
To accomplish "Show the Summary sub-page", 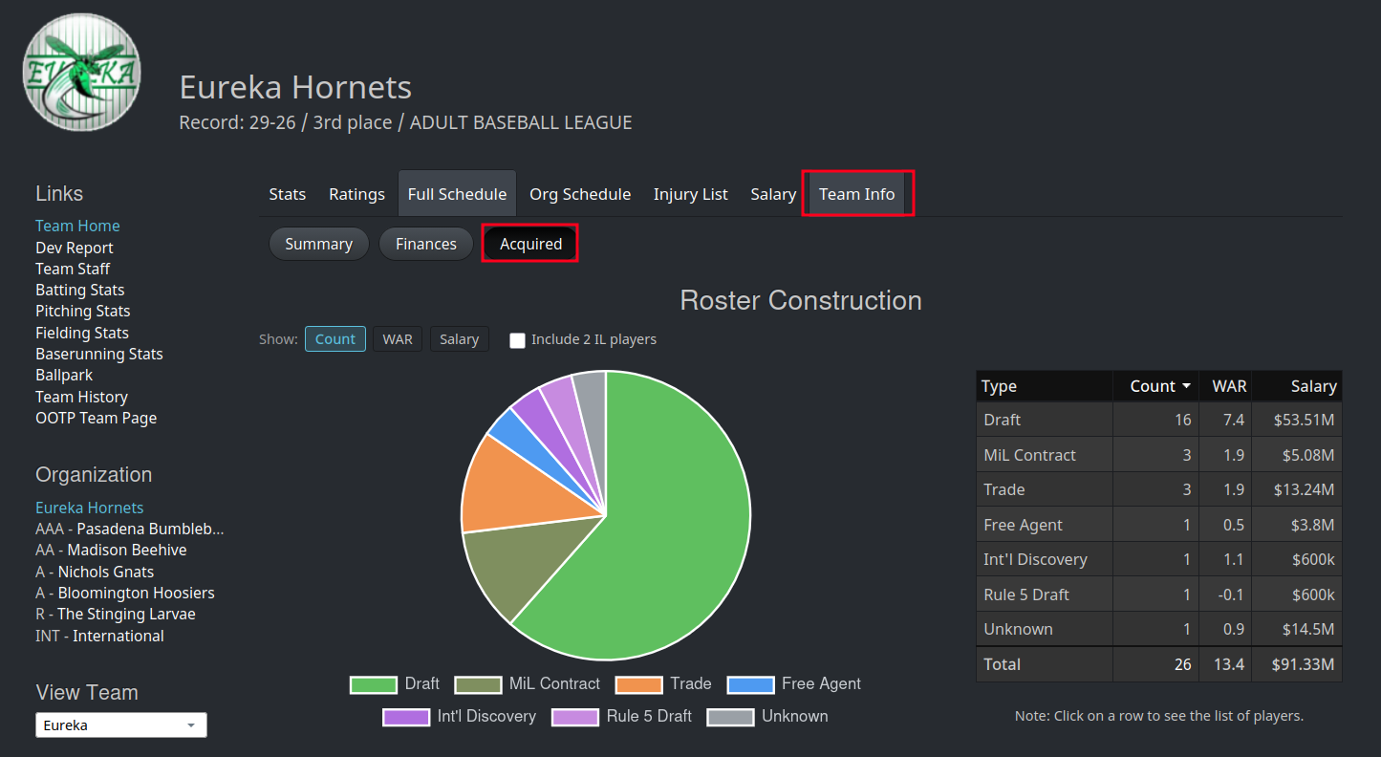I will coord(318,244).
